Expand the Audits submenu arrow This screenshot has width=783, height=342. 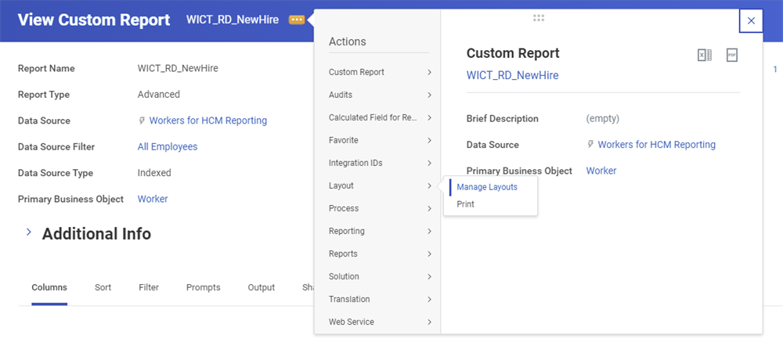(x=429, y=95)
